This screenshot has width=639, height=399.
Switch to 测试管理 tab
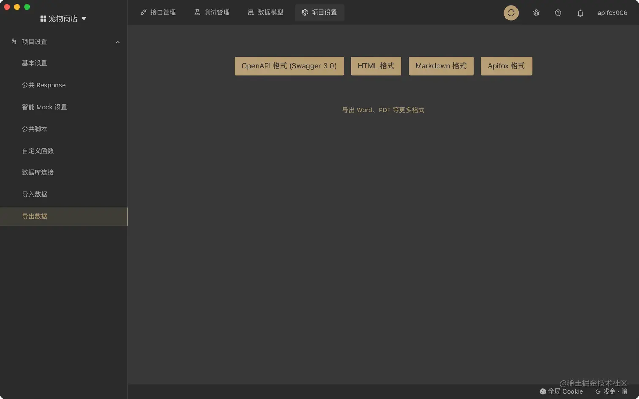tap(212, 12)
